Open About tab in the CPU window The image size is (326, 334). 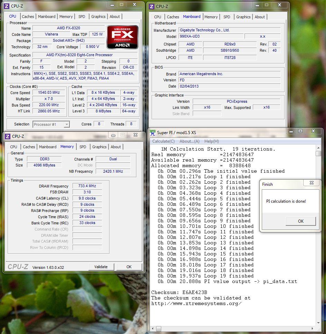[115, 17]
